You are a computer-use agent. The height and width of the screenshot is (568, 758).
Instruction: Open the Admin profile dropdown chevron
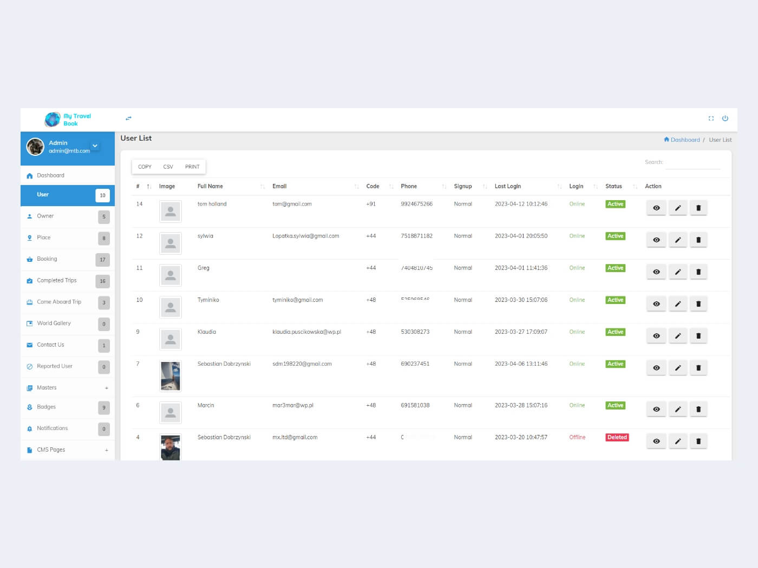[95, 146]
